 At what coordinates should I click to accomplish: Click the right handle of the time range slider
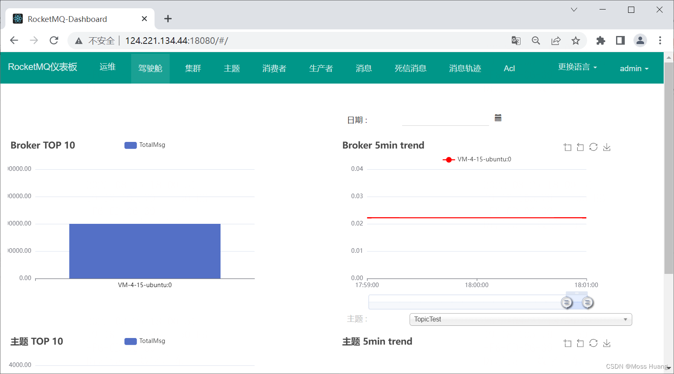click(588, 302)
